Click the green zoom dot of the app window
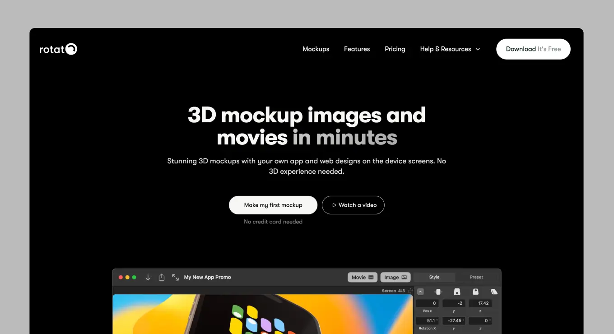The height and width of the screenshot is (334, 614). (x=134, y=278)
